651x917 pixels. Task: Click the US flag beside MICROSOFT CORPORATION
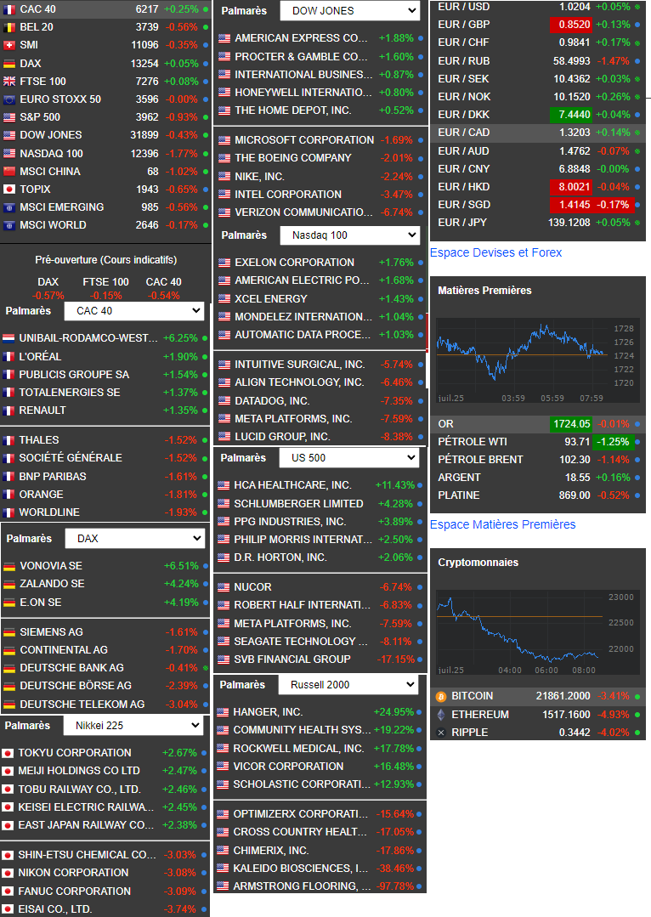click(224, 140)
